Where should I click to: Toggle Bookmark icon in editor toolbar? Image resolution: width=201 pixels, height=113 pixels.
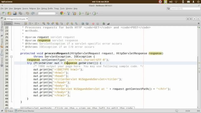click(76, 24)
